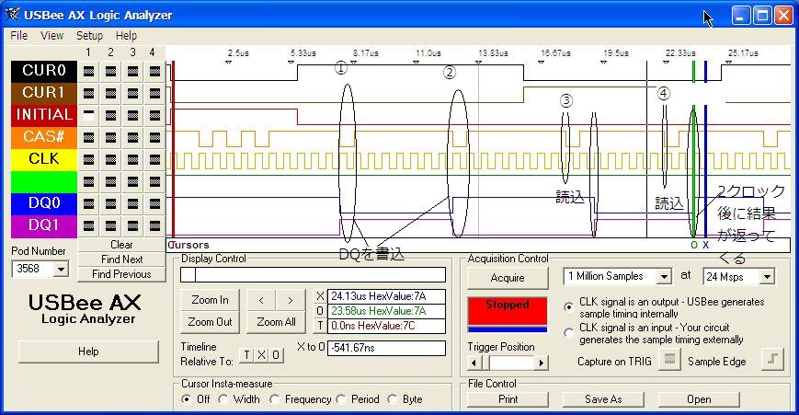Image resolution: width=799 pixels, height=415 pixels.
Task: Click the CAS# signal name label
Action: click(43, 137)
